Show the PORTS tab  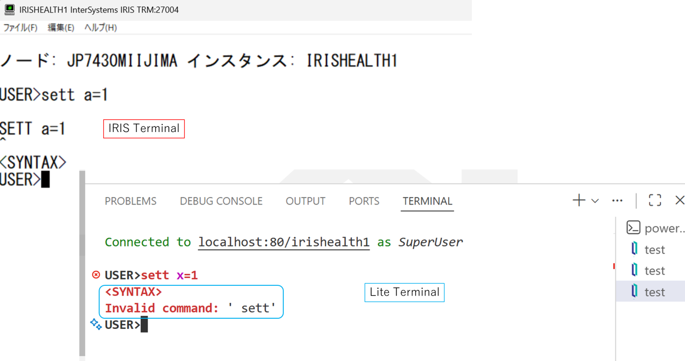364,201
